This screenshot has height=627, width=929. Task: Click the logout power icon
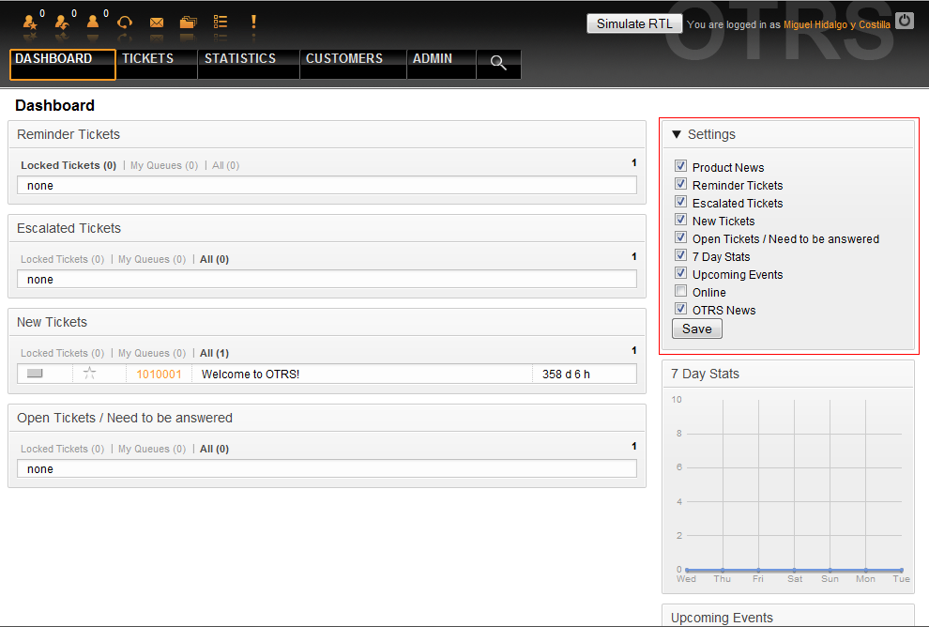click(904, 21)
